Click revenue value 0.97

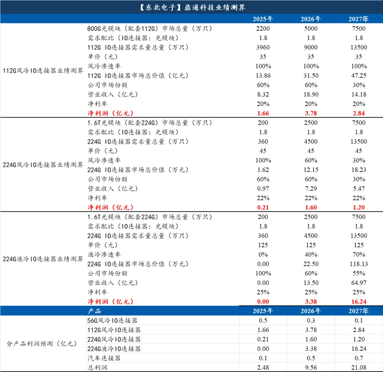pyautogui.click(x=263, y=189)
